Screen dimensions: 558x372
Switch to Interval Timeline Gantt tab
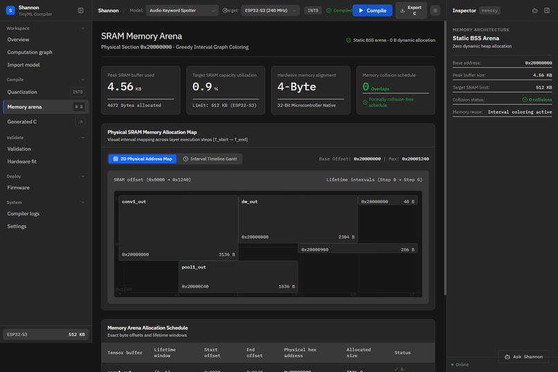pos(210,159)
